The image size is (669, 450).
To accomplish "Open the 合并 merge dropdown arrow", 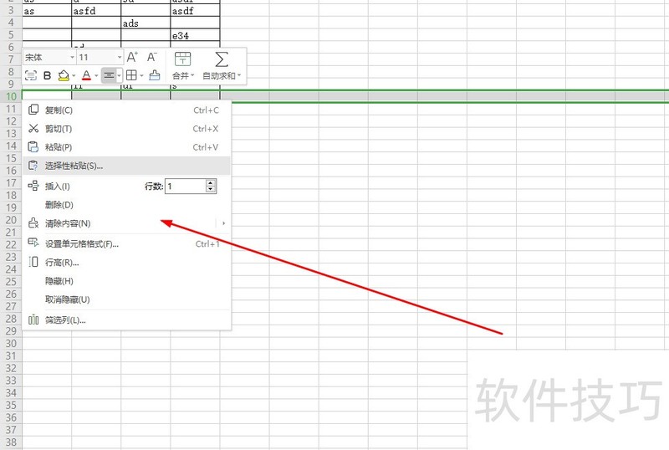I will point(192,75).
